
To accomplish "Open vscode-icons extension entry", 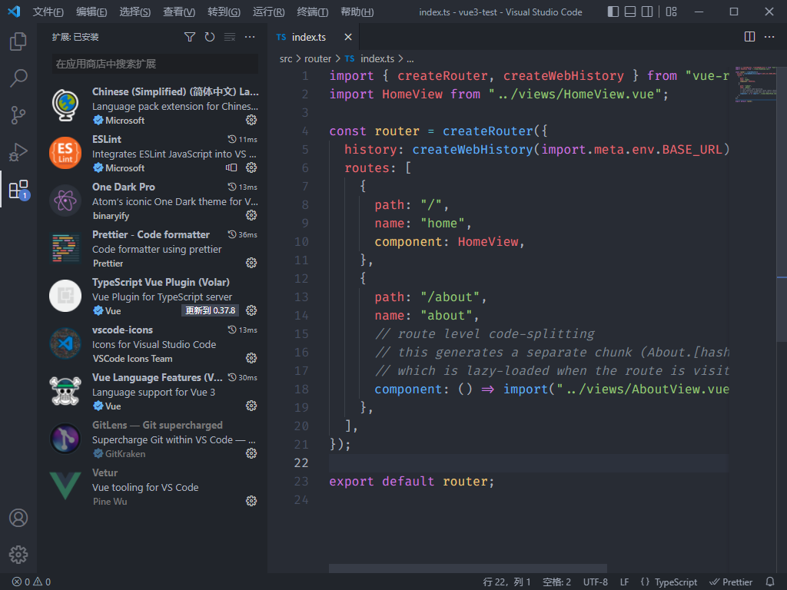I will pos(154,343).
